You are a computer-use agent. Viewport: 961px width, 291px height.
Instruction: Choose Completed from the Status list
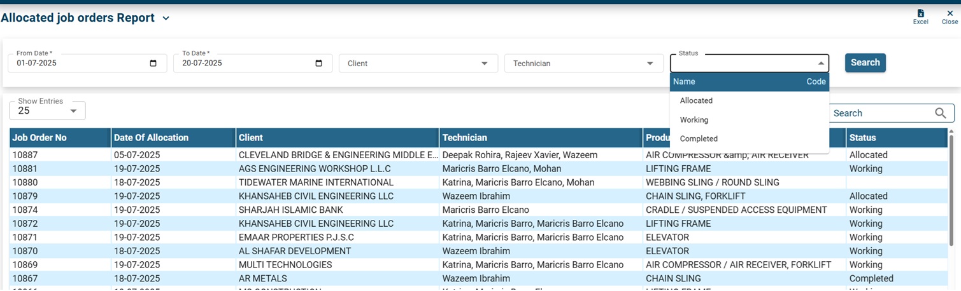tap(699, 139)
